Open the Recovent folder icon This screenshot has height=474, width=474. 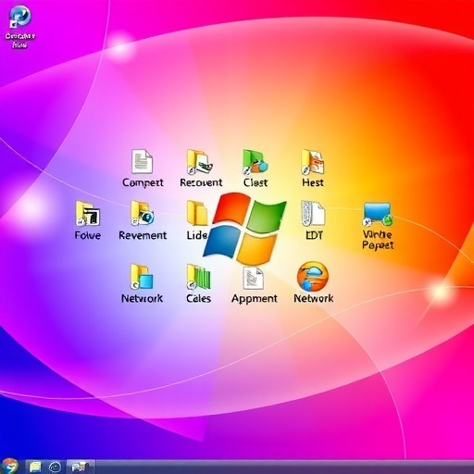pos(200,162)
